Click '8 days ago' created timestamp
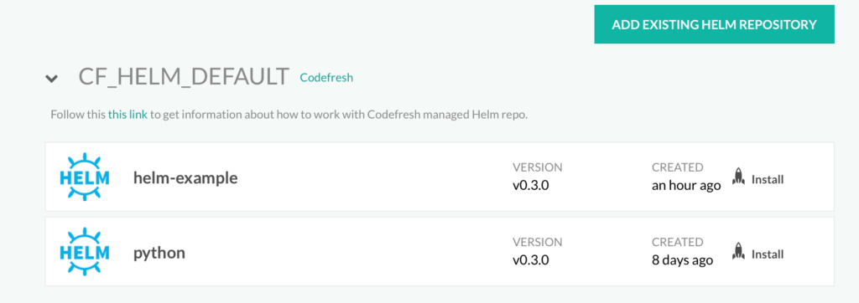 coord(682,260)
